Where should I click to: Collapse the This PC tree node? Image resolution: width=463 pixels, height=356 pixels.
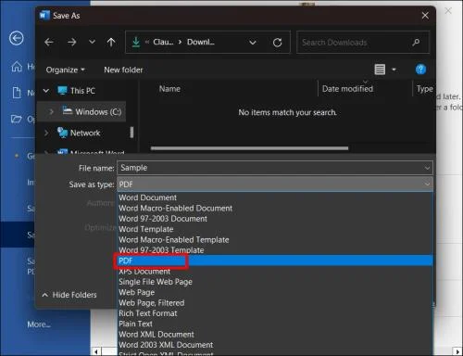(46, 91)
